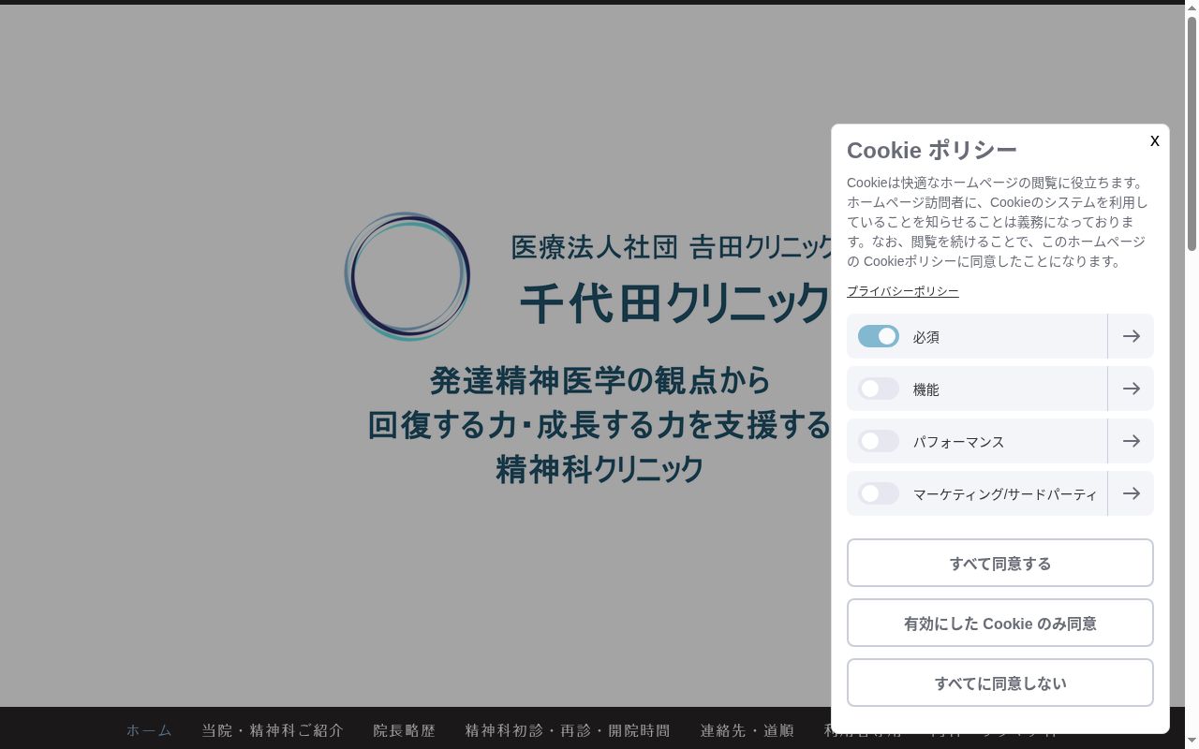The image size is (1199, 749).
Task: Open the ホーム navigation item
Action: pyautogui.click(x=150, y=730)
